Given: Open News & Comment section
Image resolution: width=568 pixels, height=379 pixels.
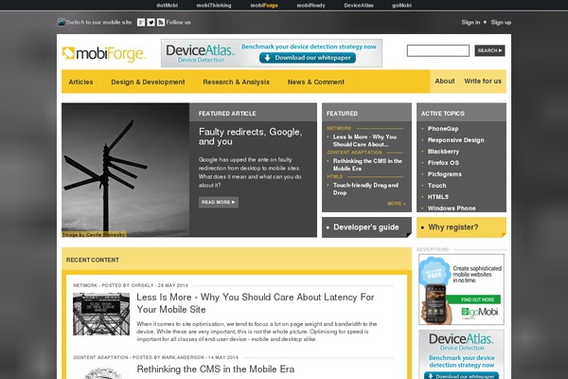Looking at the screenshot, I should point(316,82).
